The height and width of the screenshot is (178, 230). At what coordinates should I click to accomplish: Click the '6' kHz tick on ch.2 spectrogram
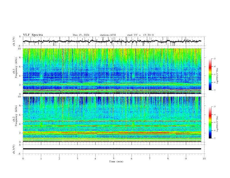click(x=20, y=115)
